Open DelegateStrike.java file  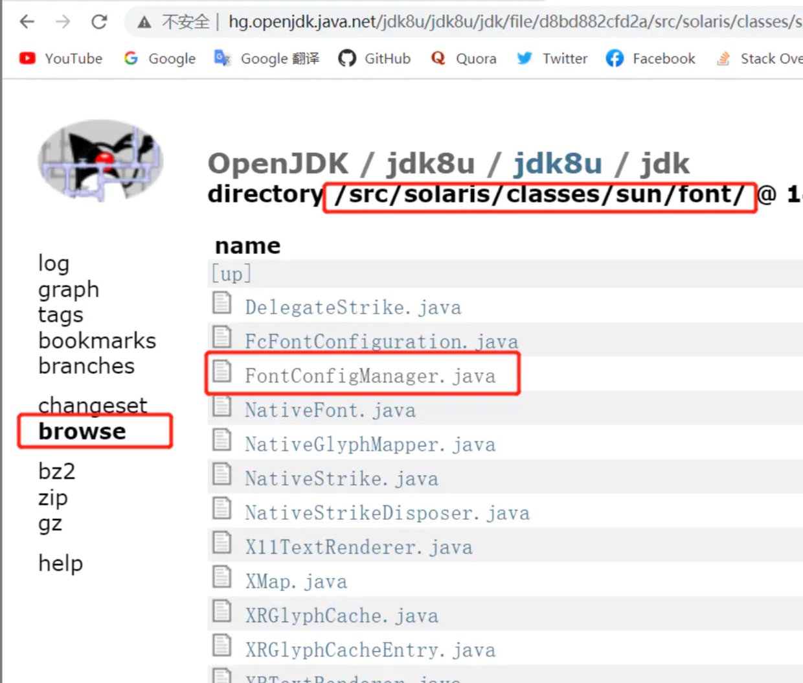(x=353, y=307)
